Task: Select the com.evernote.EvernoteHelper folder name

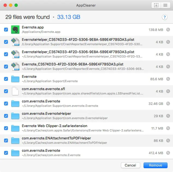Action: [x=46, y=113]
